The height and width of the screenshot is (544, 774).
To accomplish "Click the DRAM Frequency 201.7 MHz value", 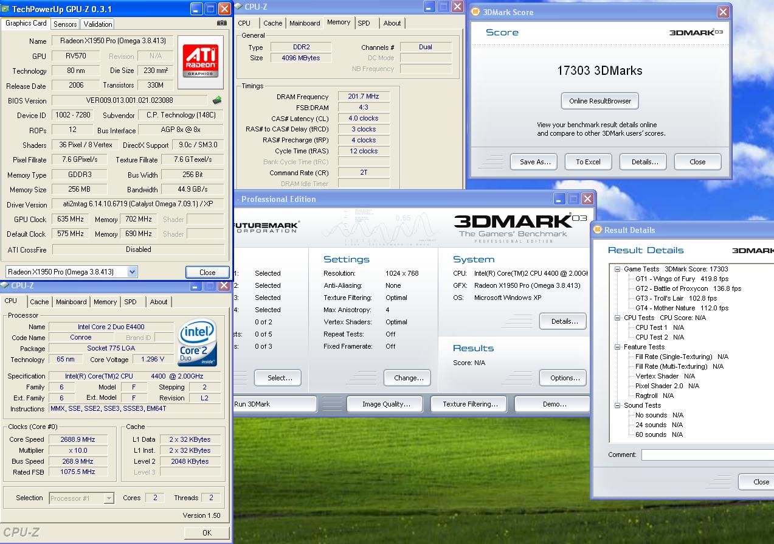I will (x=364, y=96).
